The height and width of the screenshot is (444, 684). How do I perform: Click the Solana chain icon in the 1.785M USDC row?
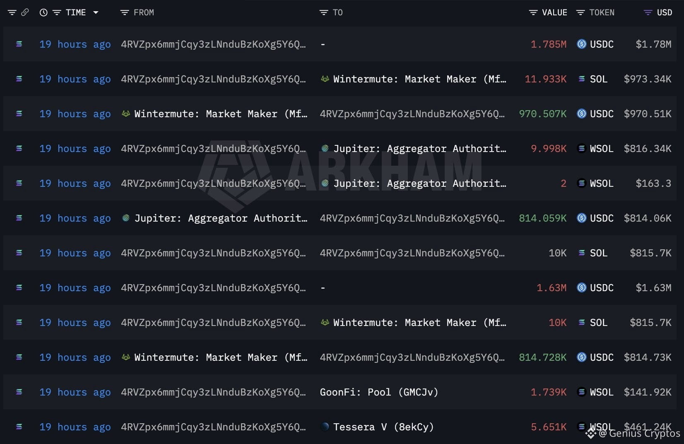click(x=19, y=44)
